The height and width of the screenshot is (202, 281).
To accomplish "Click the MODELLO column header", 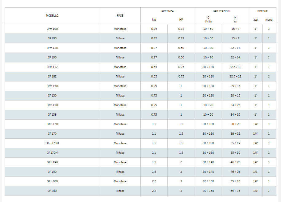I will click(x=52, y=15).
